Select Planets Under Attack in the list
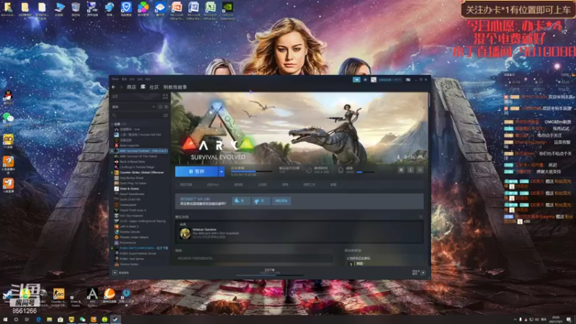 coord(140,238)
